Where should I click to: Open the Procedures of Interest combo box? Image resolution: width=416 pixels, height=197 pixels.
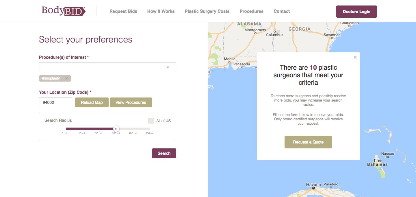click(107, 67)
